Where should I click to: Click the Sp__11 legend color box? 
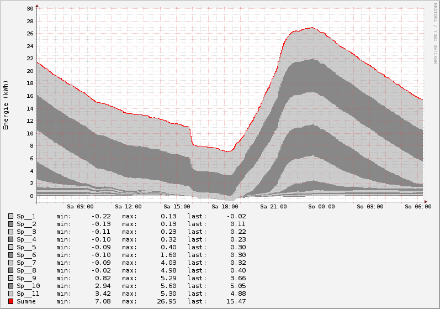(11, 294)
